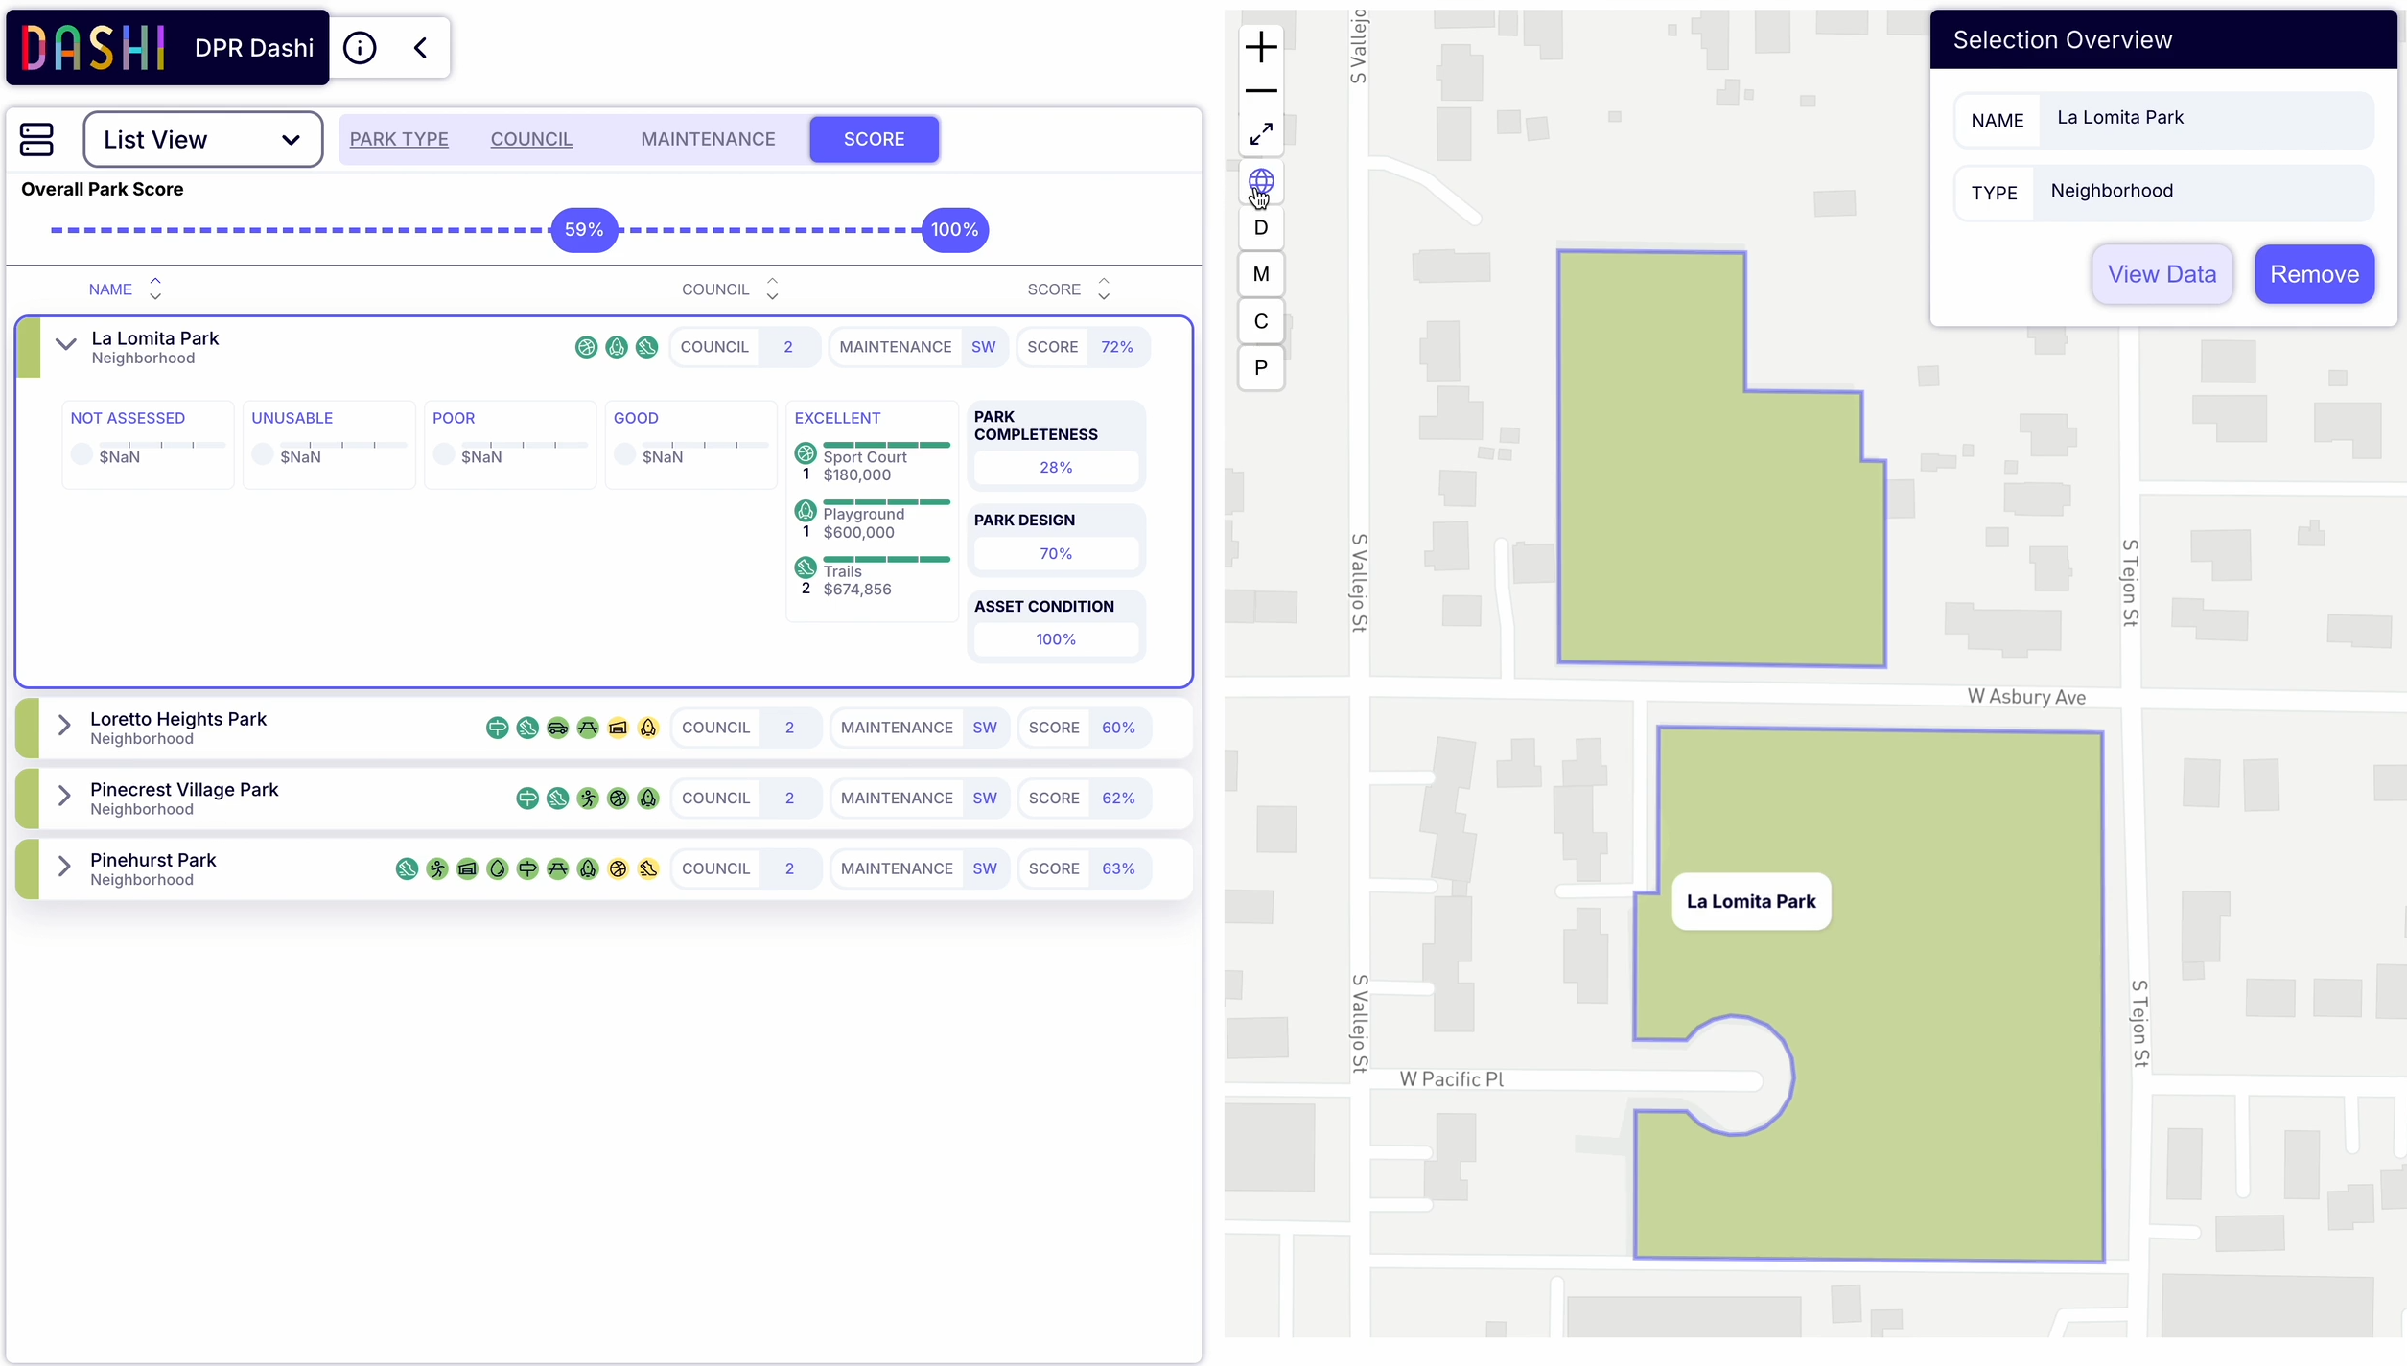This screenshot has width=2407, height=1366.
Task: Click the panel layout icon beside List View
Action: click(36, 139)
